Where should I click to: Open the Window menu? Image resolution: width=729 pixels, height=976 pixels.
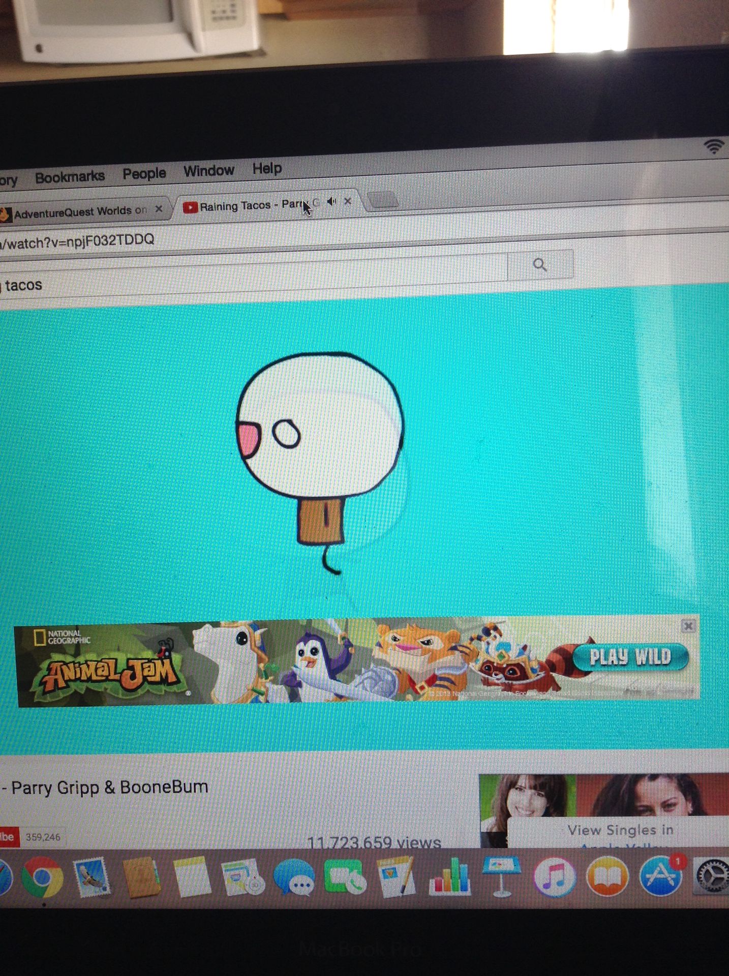click(x=209, y=170)
